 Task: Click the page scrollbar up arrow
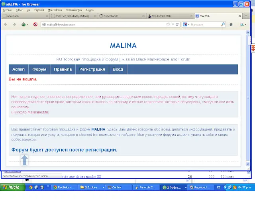[x=248, y=32]
